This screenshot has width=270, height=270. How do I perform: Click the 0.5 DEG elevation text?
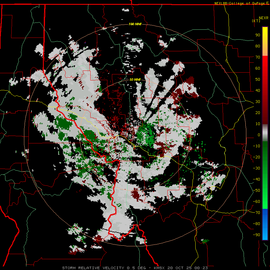(136, 268)
